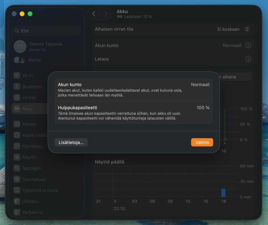This screenshot has height=225, width=268.
Task: Go forward with the right chevron button
Action: pos(106,14)
